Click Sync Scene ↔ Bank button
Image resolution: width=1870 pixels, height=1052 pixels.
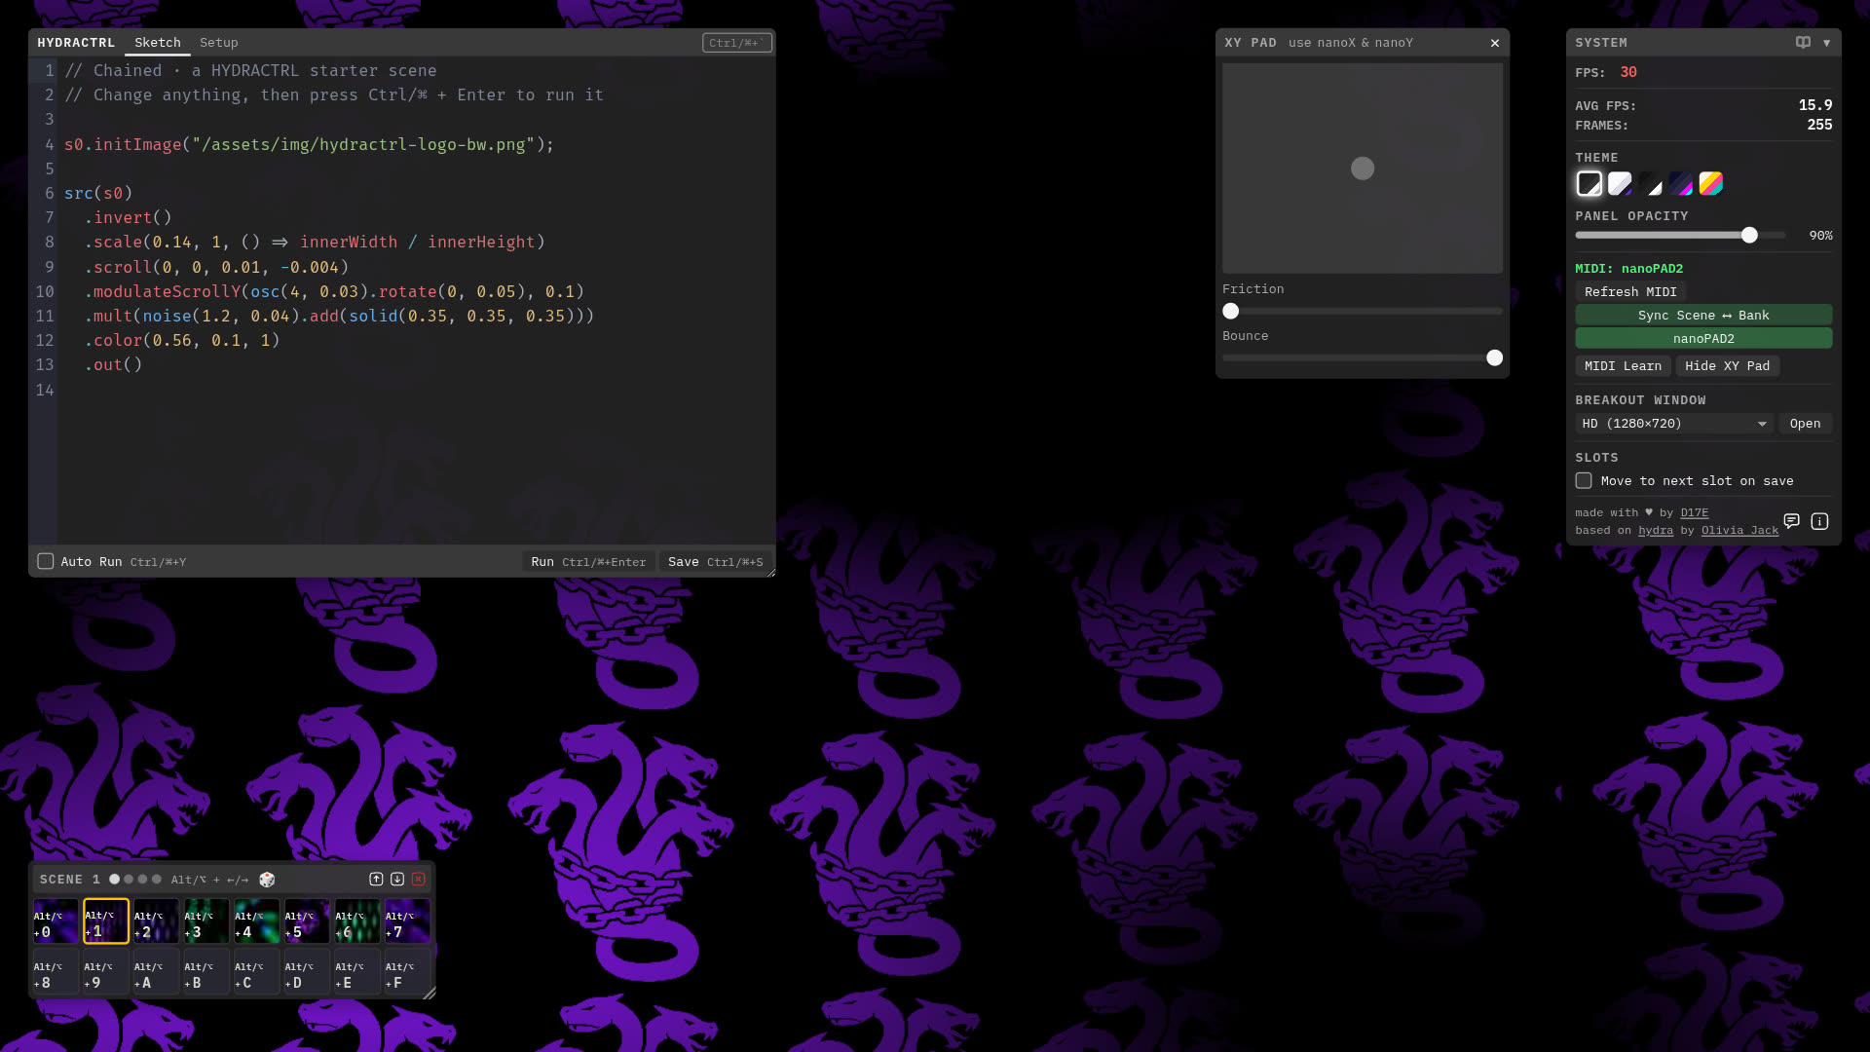[1703, 316]
